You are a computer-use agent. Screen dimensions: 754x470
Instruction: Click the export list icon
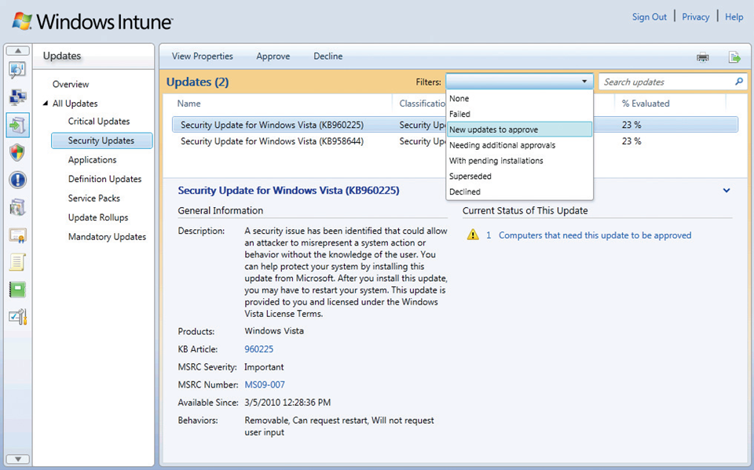pos(734,57)
